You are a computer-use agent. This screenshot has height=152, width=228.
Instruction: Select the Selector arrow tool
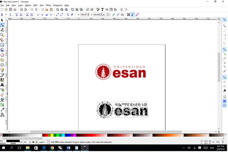tap(2, 20)
